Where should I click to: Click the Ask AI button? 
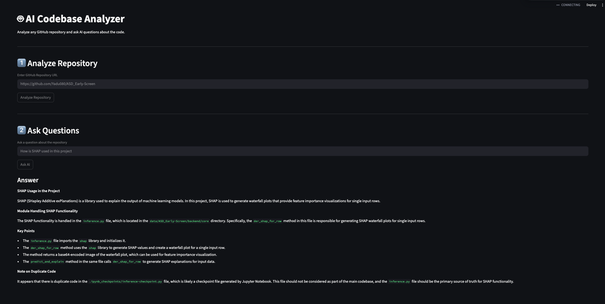click(x=25, y=164)
